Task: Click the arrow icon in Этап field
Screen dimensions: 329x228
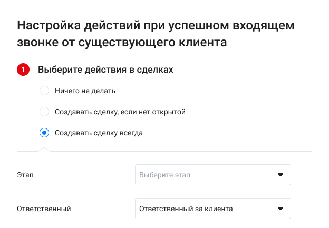Action: point(280,175)
